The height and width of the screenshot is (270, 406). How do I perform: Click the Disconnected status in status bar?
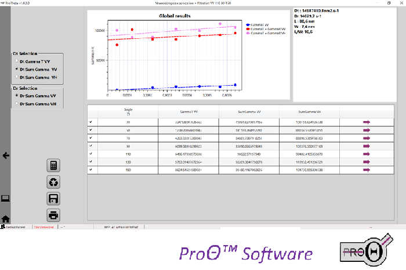pos(43,228)
